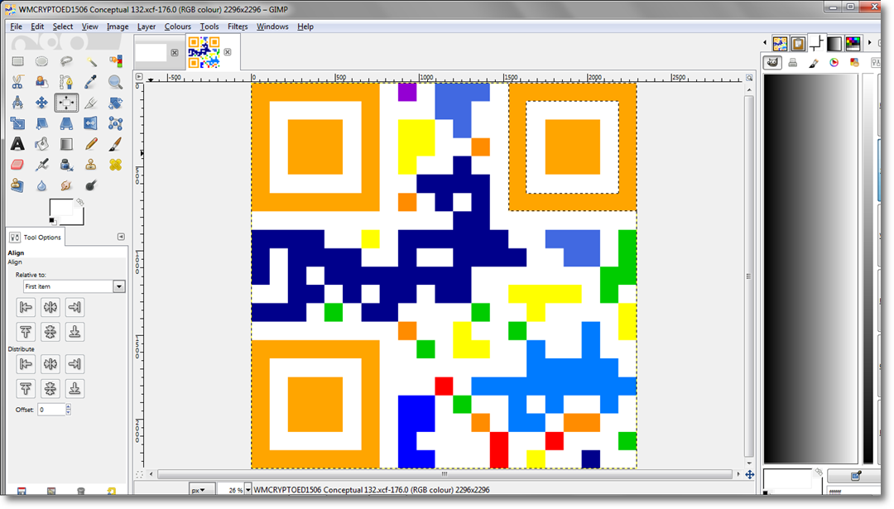Image resolution: width=894 pixels, height=509 pixels.
Task: Choose the Foreground Select tool
Action: pos(41,82)
